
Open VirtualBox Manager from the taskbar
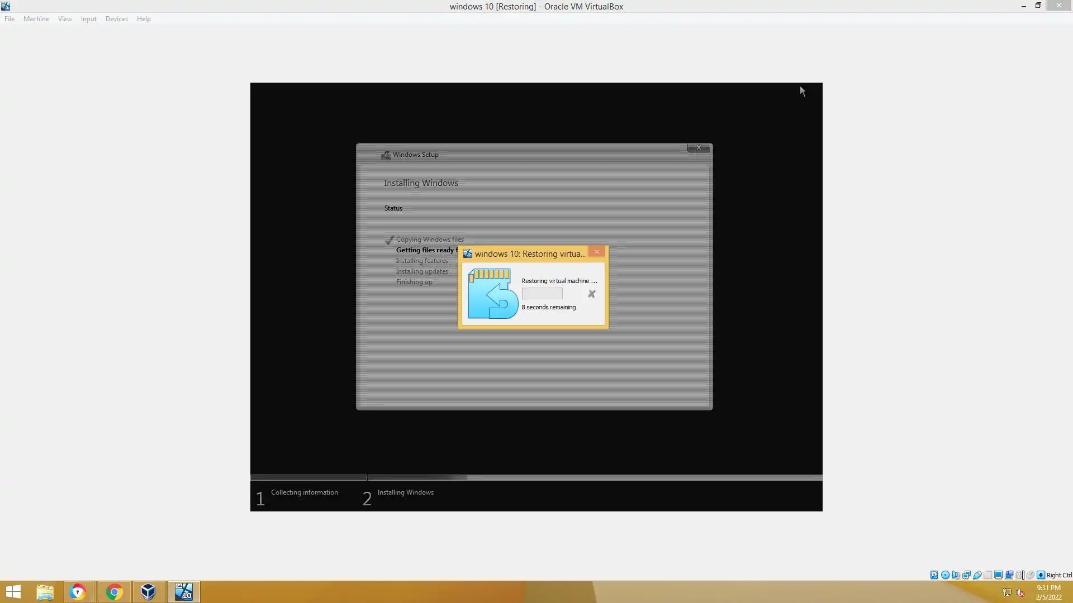[148, 592]
